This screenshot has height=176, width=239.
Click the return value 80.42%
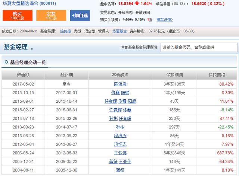point(226,84)
